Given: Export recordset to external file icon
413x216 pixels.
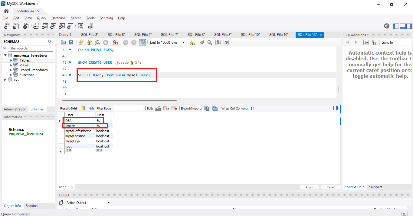Looking at the screenshot, I should pos(207,108).
